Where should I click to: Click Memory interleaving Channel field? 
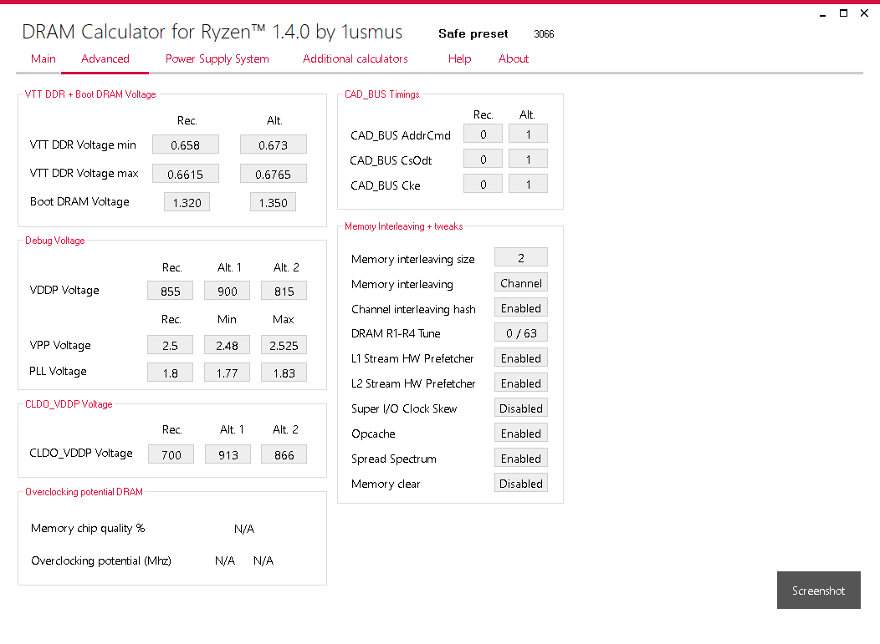click(521, 282)
